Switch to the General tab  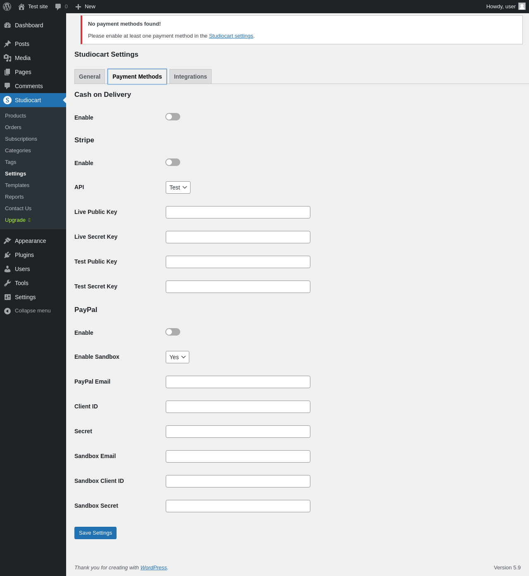coord(90,77)
